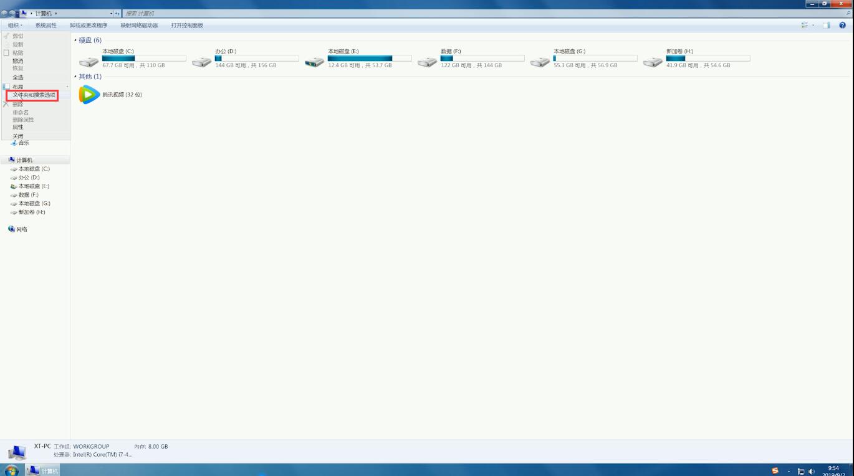Click the text 144 GB 可用 , 共 156 GB

[x=246, y=65]
